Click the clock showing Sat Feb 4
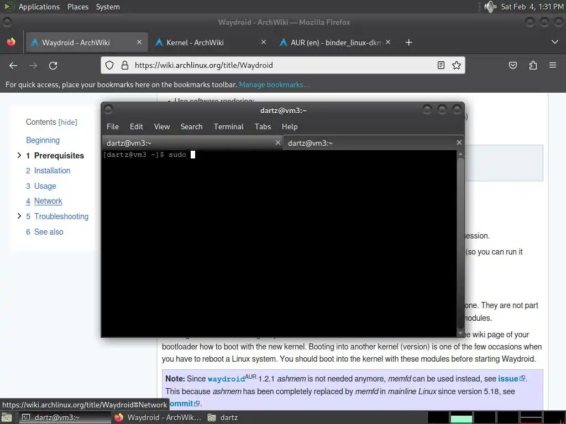The width and height of the screenshot is (566, 424). [532, 7]
